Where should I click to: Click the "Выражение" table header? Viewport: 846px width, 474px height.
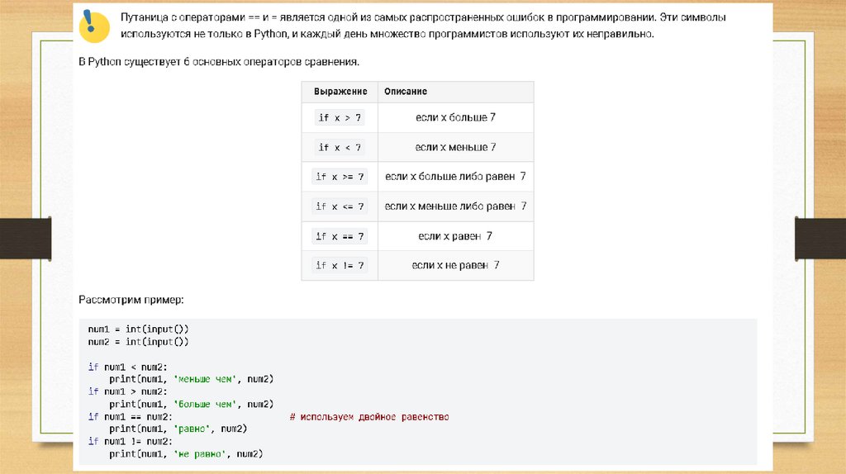tap(338, 92)
